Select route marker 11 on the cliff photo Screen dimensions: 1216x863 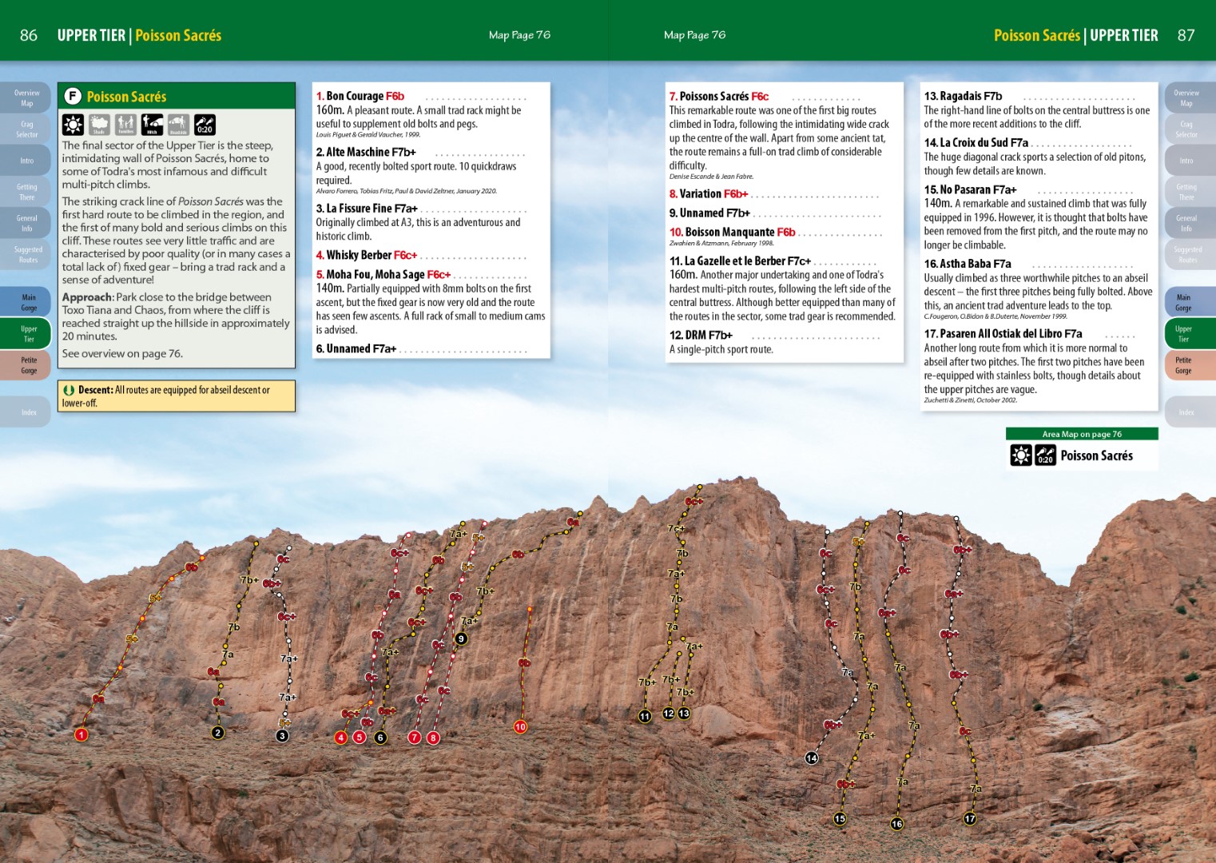click(645, 717)
